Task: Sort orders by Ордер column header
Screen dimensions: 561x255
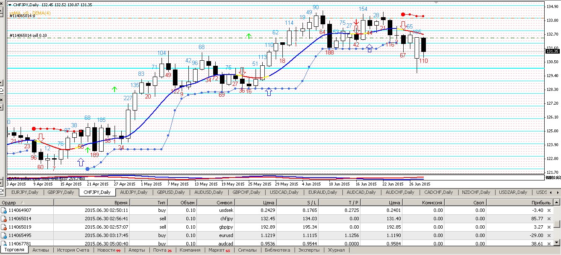Action: coord(27,203)
